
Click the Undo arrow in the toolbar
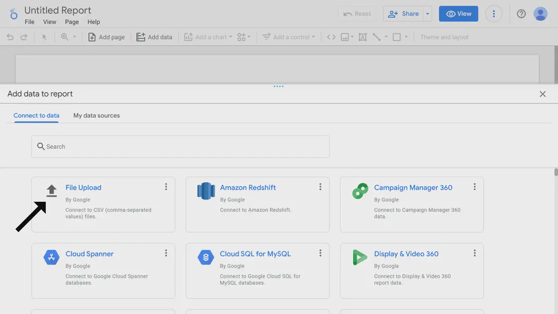pos(10,37)
